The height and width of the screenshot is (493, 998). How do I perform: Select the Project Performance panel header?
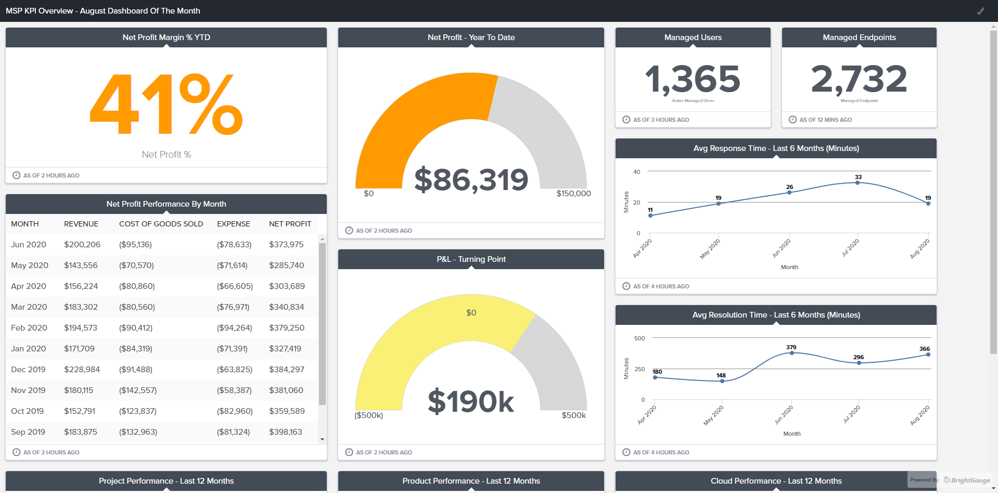tap(166, 481)
